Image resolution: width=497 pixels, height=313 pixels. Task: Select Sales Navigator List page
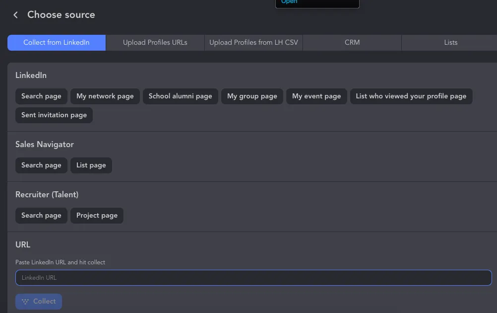[x=91, y=165]
